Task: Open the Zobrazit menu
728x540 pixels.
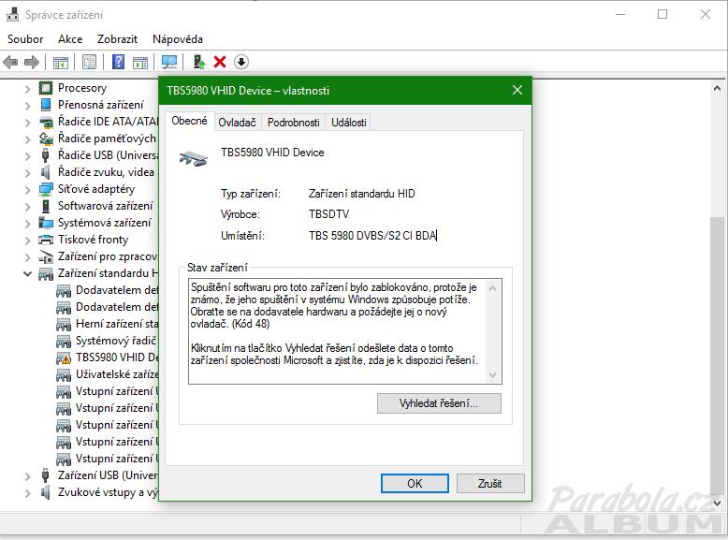Action: tap(118, 39)
